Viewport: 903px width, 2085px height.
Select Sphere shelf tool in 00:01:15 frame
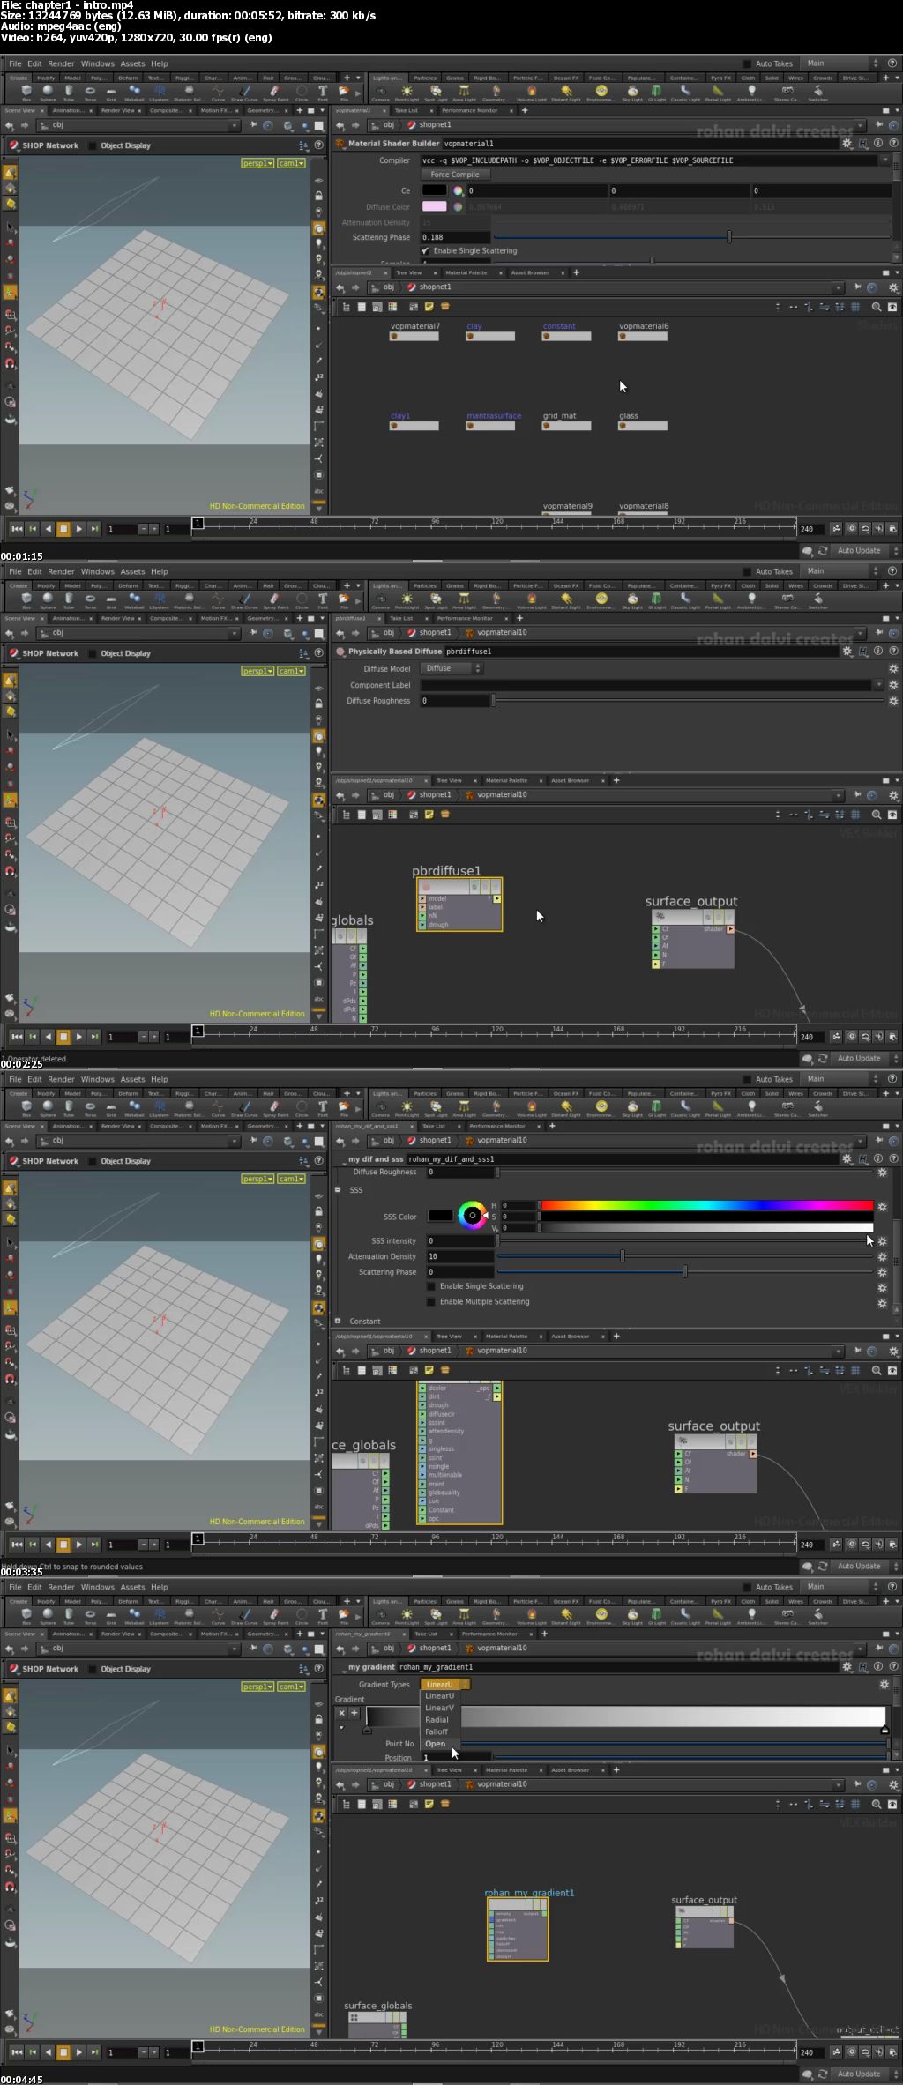click(x=48, y=93)
